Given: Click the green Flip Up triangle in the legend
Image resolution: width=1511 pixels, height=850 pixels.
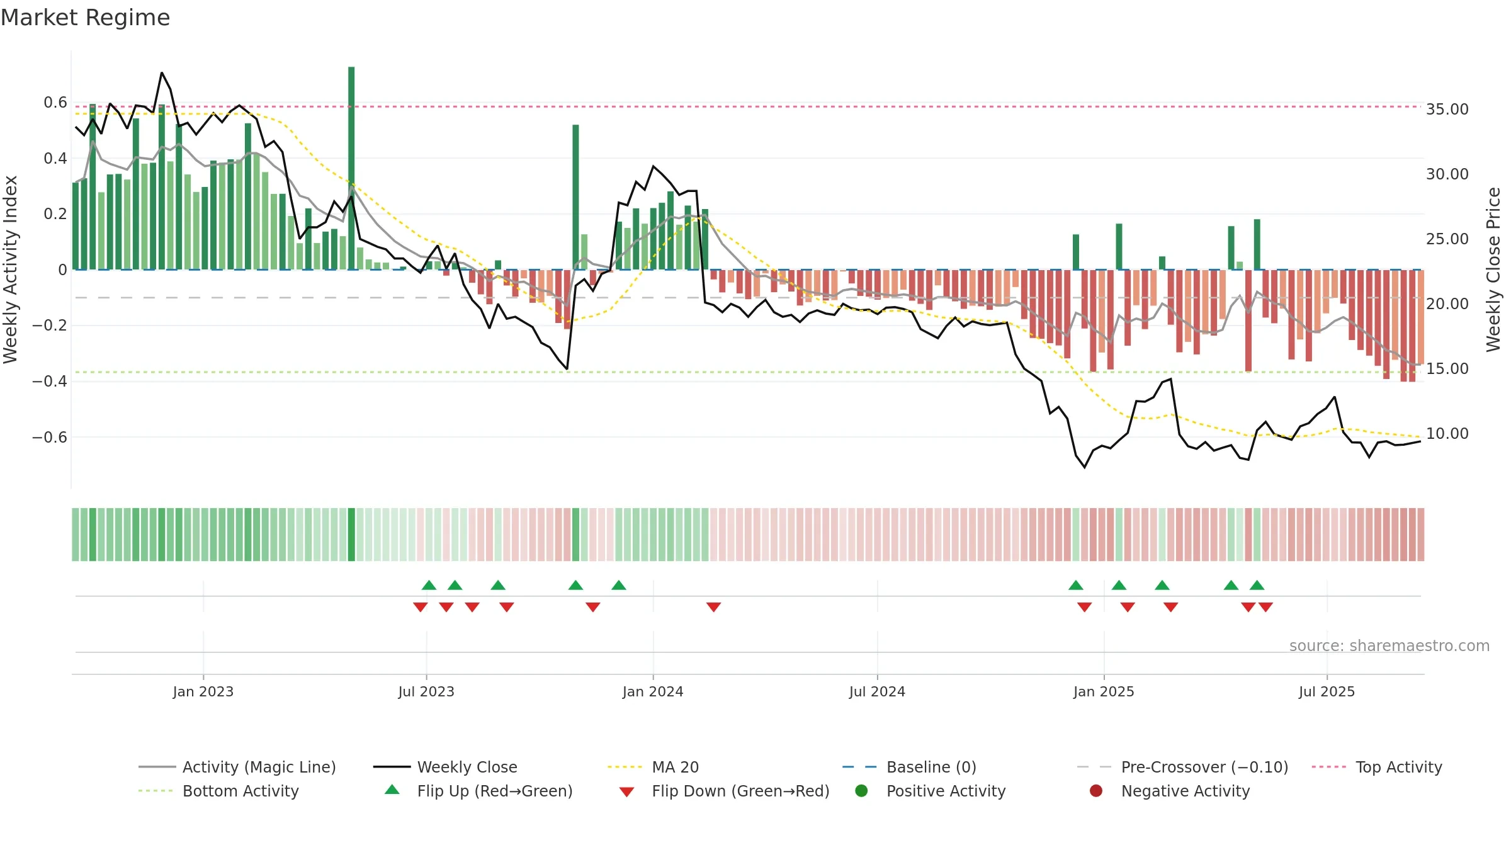Looking at the screenshot, I should click(392, 790).
